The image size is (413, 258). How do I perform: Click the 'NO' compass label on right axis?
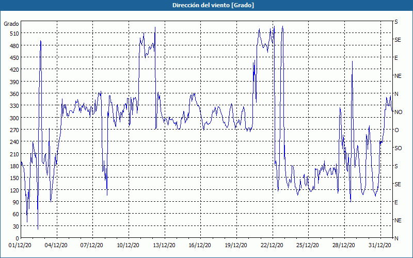point(398,112)
